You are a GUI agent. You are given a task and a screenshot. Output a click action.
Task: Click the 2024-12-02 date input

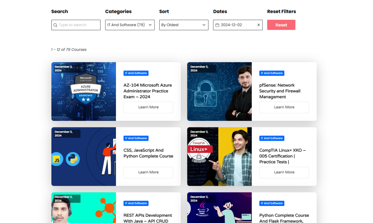(238, 25)
